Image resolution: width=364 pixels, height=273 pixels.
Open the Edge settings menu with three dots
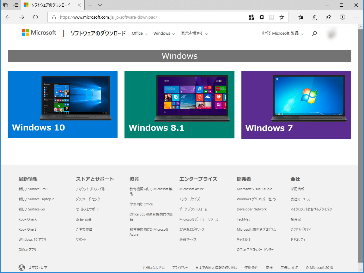tap(356, 17)
